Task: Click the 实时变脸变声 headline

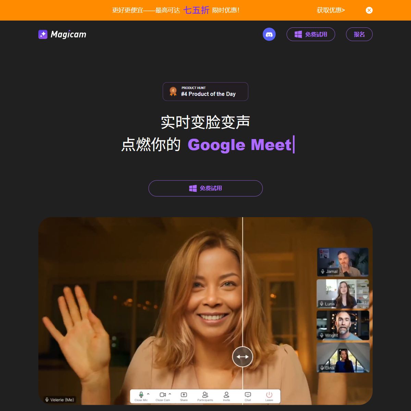Action: coord(206,122)
